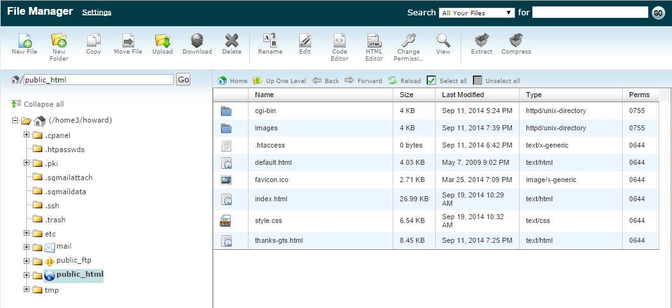Expand the public_ftp tree node
Viewport: 672px width, 308px height.
[x=27, y=261]
